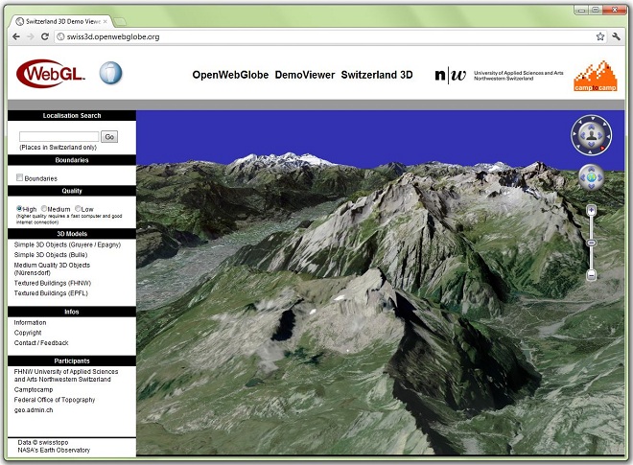Pan the map right with globe-control arrow
The height and width of the screenshot is (465, 633).
pyautogui.click(x=599, y=177)
